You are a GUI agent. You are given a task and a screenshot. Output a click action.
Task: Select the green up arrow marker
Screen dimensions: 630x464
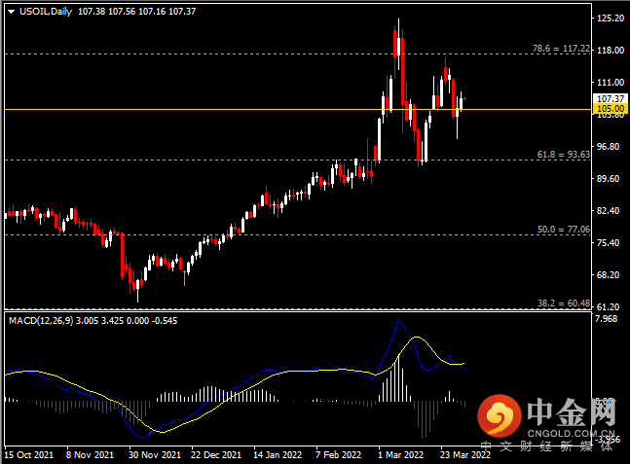(x=184, y=278)
